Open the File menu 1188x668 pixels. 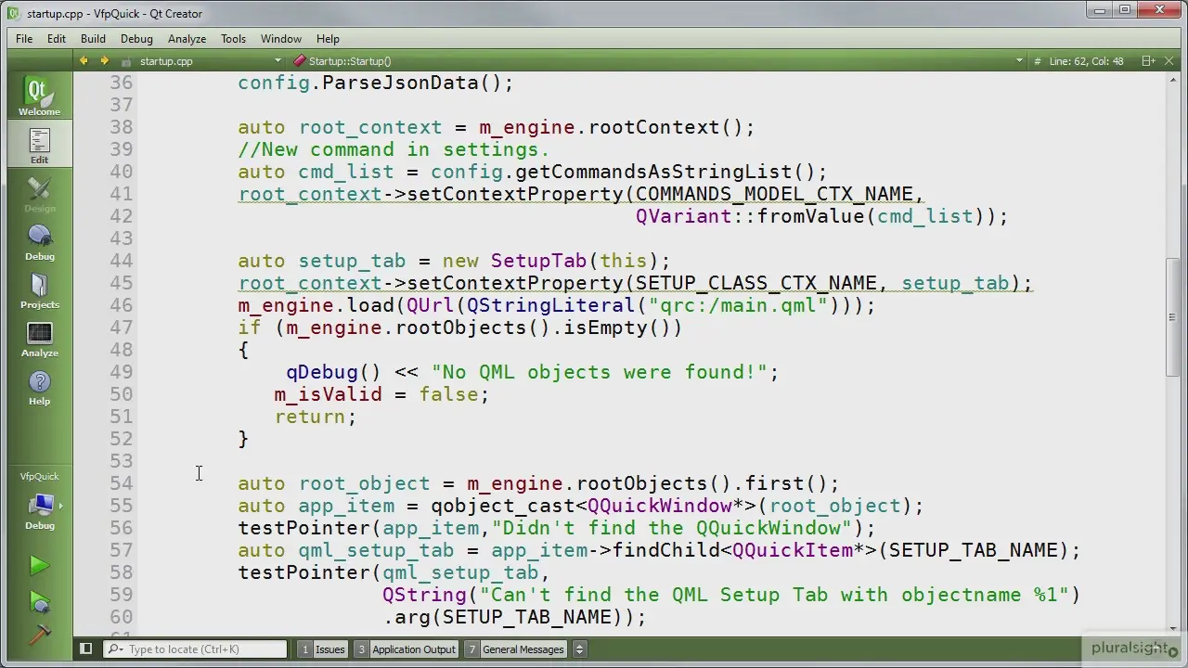coord(24,39)
